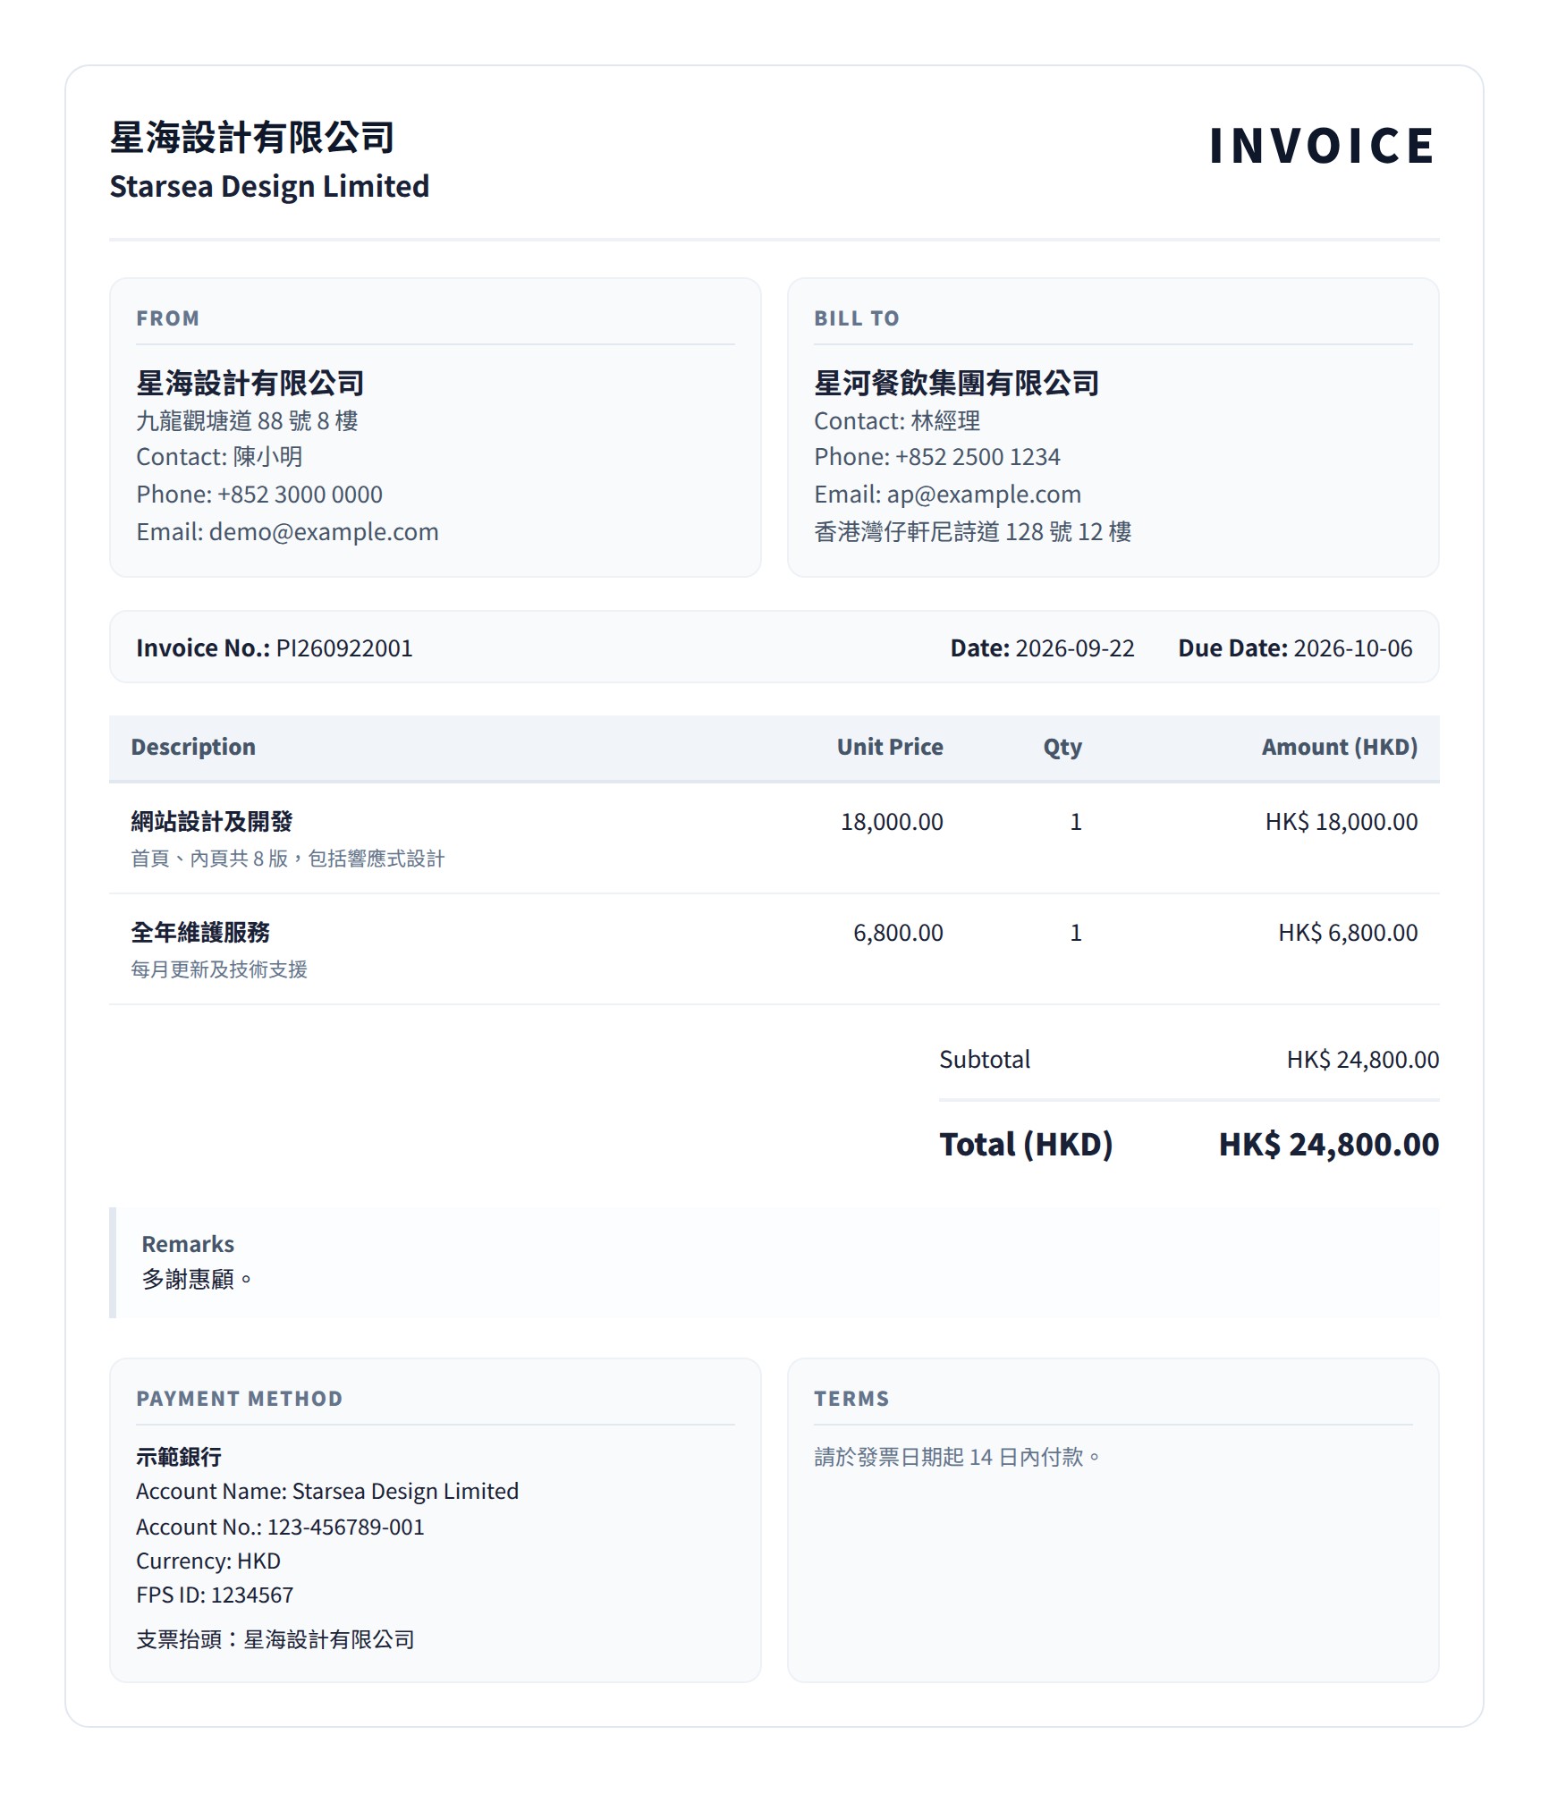Click Phone: +852 2500 1234
This screenshot has width=1549, height=1794.
click(937, 457)
